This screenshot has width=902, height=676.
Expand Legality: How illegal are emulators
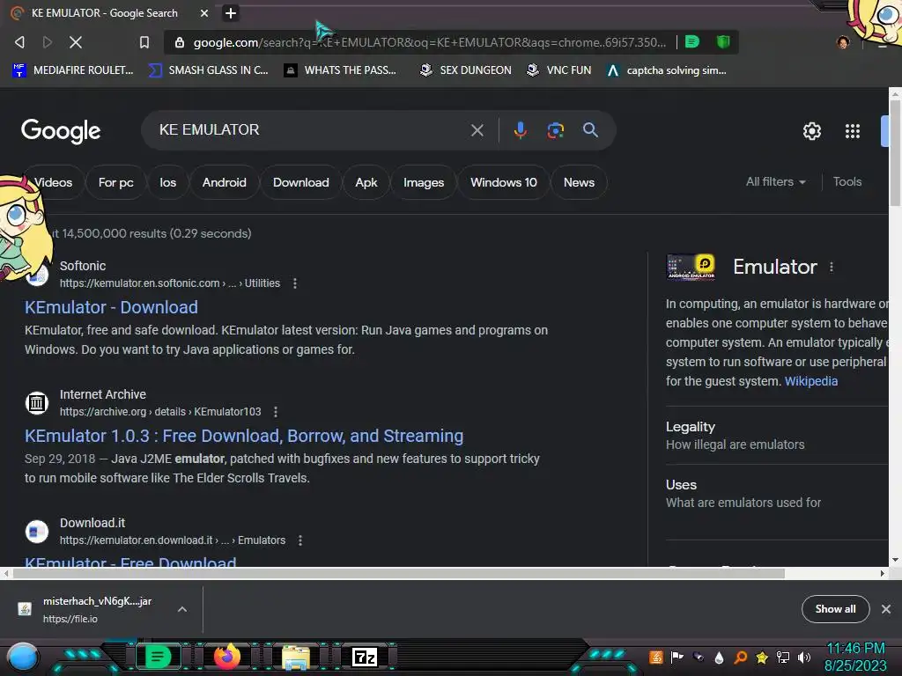click(x=777, y=435)
